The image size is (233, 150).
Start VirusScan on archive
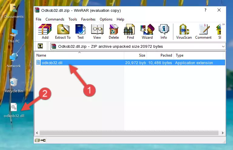click(184, 31)
